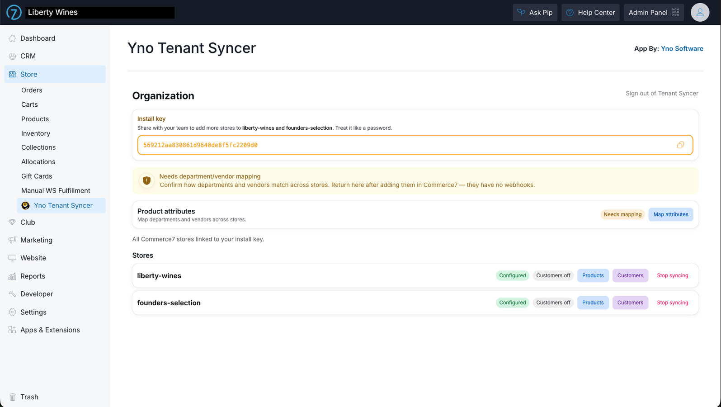
Task: Click Configured badge for founders-selection
Action: [513, 303]
